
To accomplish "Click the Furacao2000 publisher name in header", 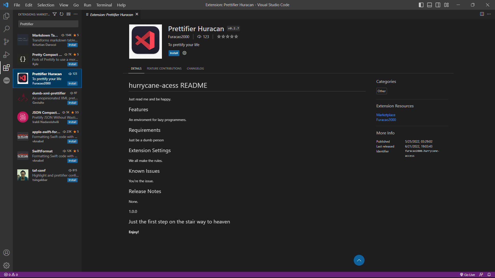I will tap(179, 37).
